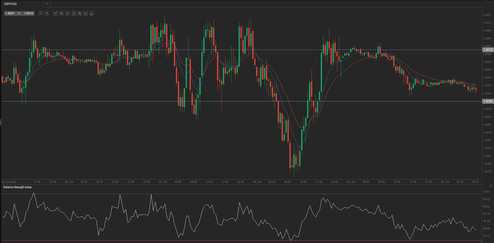Image resolution: width=494 pixels, height=243 pixels.
Task: Click the 08. Jun date on time axis
Action: tap(257, 182)
